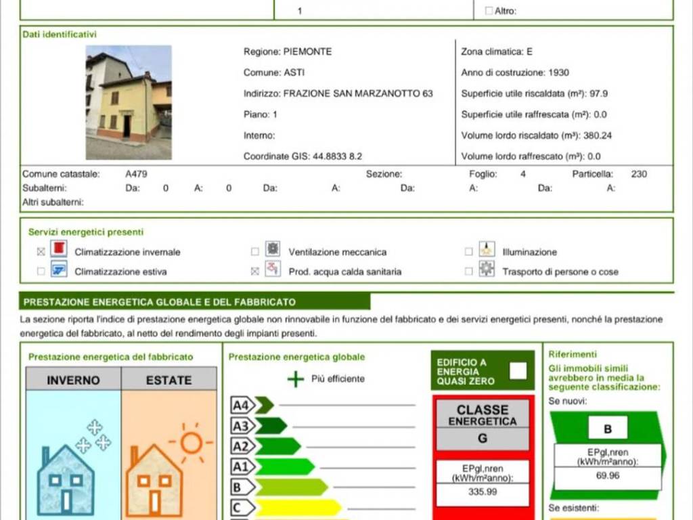Viewport: 693px width, 520px height.
Task: Click the Climatizzazione estiva air conditioner icon
Action: 60,270
